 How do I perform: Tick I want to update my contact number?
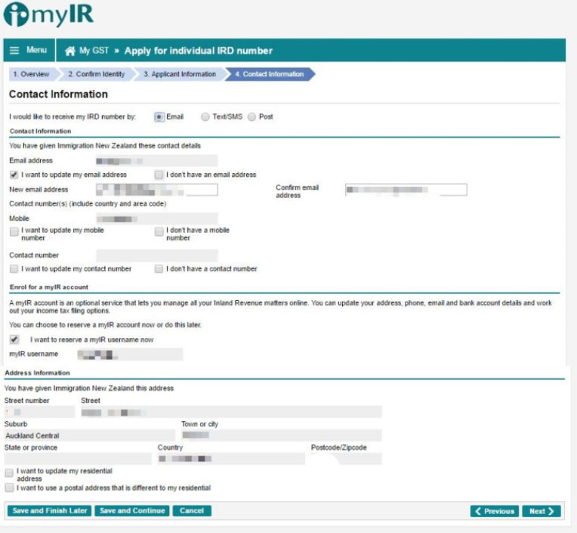pyautogui.click(x=14, y=269)
